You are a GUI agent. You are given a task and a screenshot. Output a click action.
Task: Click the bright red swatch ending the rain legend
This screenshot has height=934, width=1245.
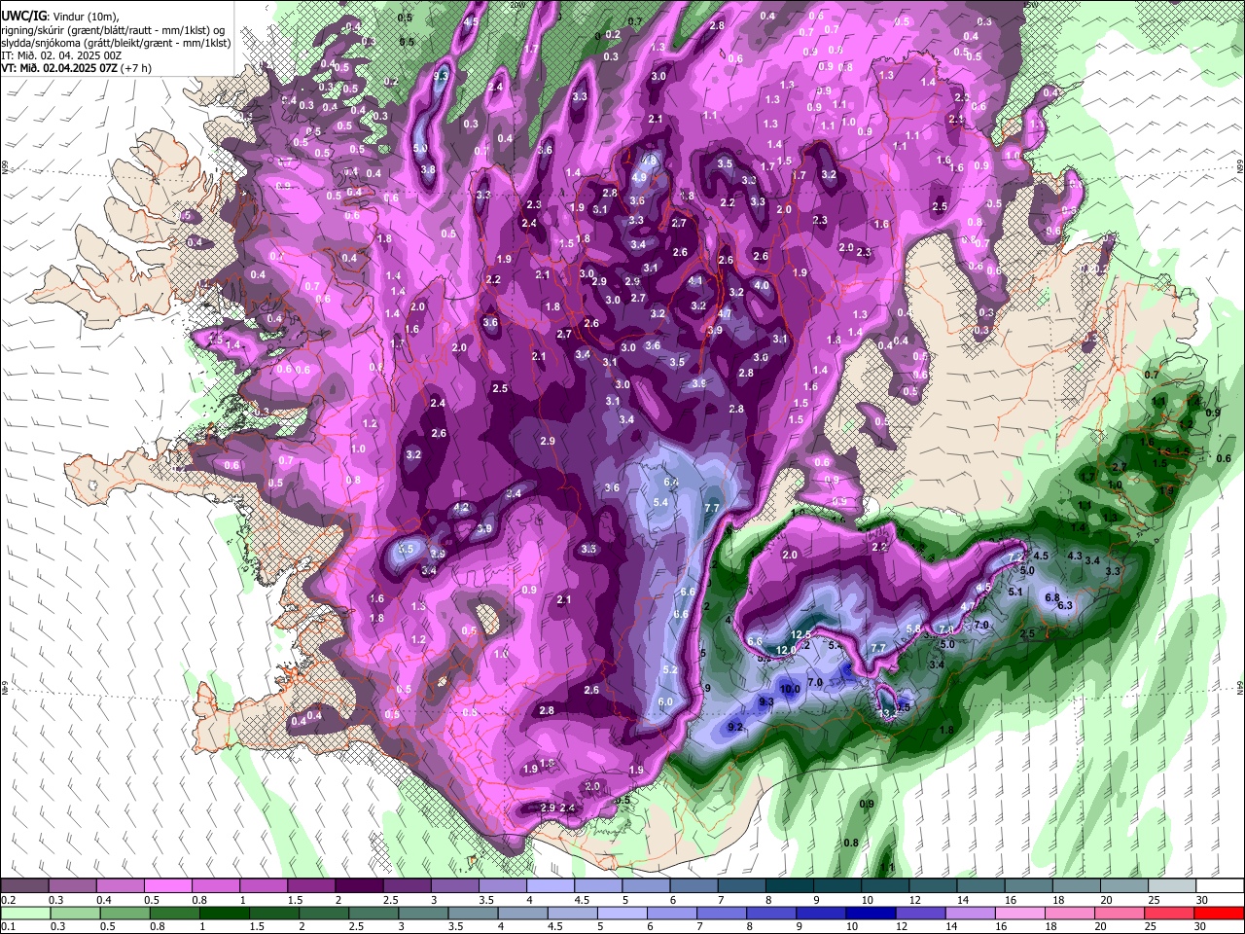coord(1217,913)
